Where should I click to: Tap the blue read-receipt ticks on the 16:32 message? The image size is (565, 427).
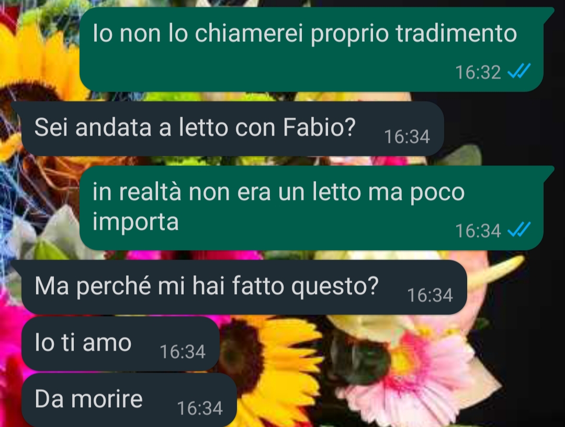pos(519,71)
